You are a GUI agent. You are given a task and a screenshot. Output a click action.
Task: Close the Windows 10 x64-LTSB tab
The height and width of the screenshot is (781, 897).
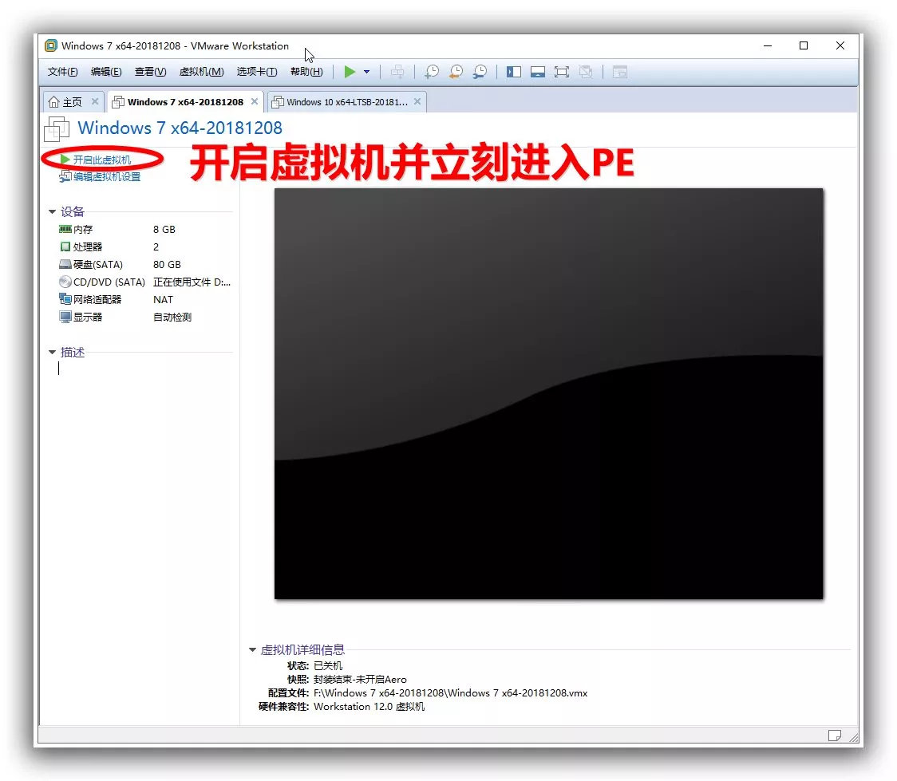point(417,101)
